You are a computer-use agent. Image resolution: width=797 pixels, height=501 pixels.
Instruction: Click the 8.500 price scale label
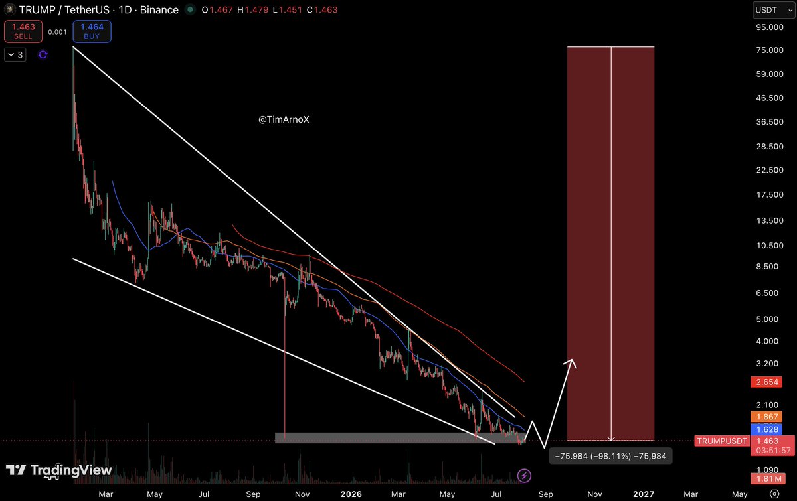pos(766,267)
